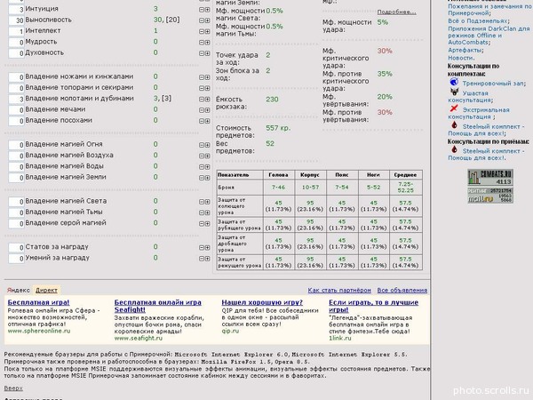The image size is (533, 400).
Task: Increase Интуиция with its plus icon
Action: pyautogui.click(x=207, y=10)
